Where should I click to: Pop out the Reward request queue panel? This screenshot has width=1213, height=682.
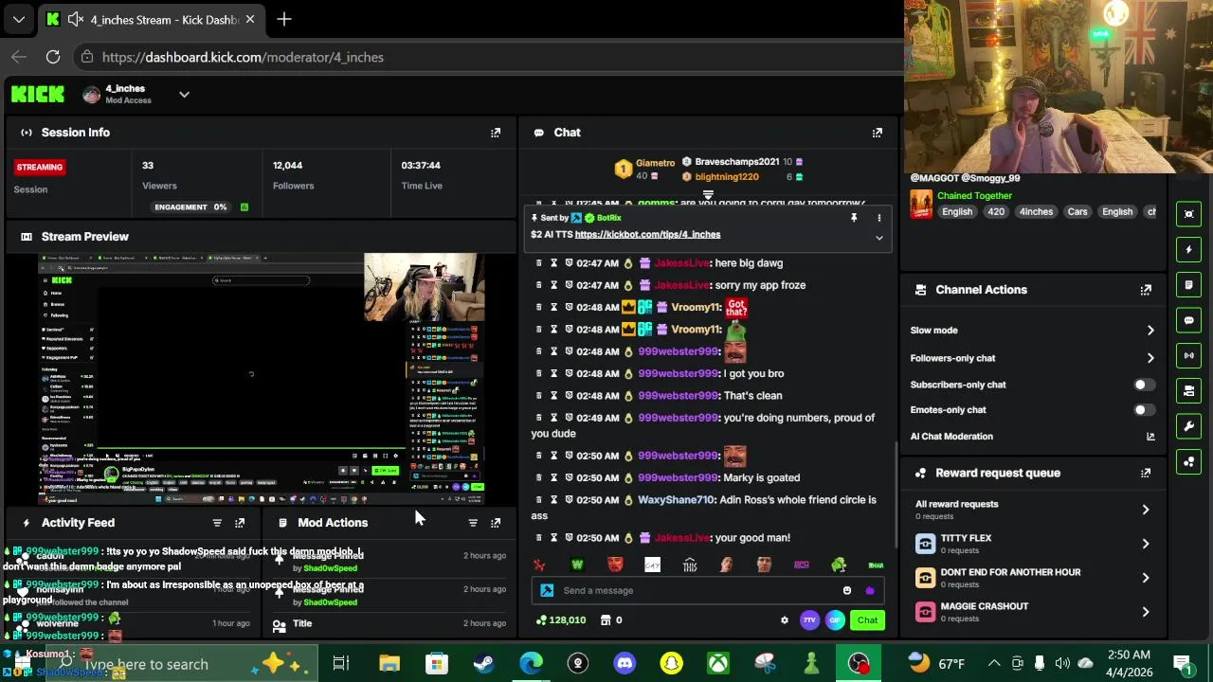tap(1146, 473)
